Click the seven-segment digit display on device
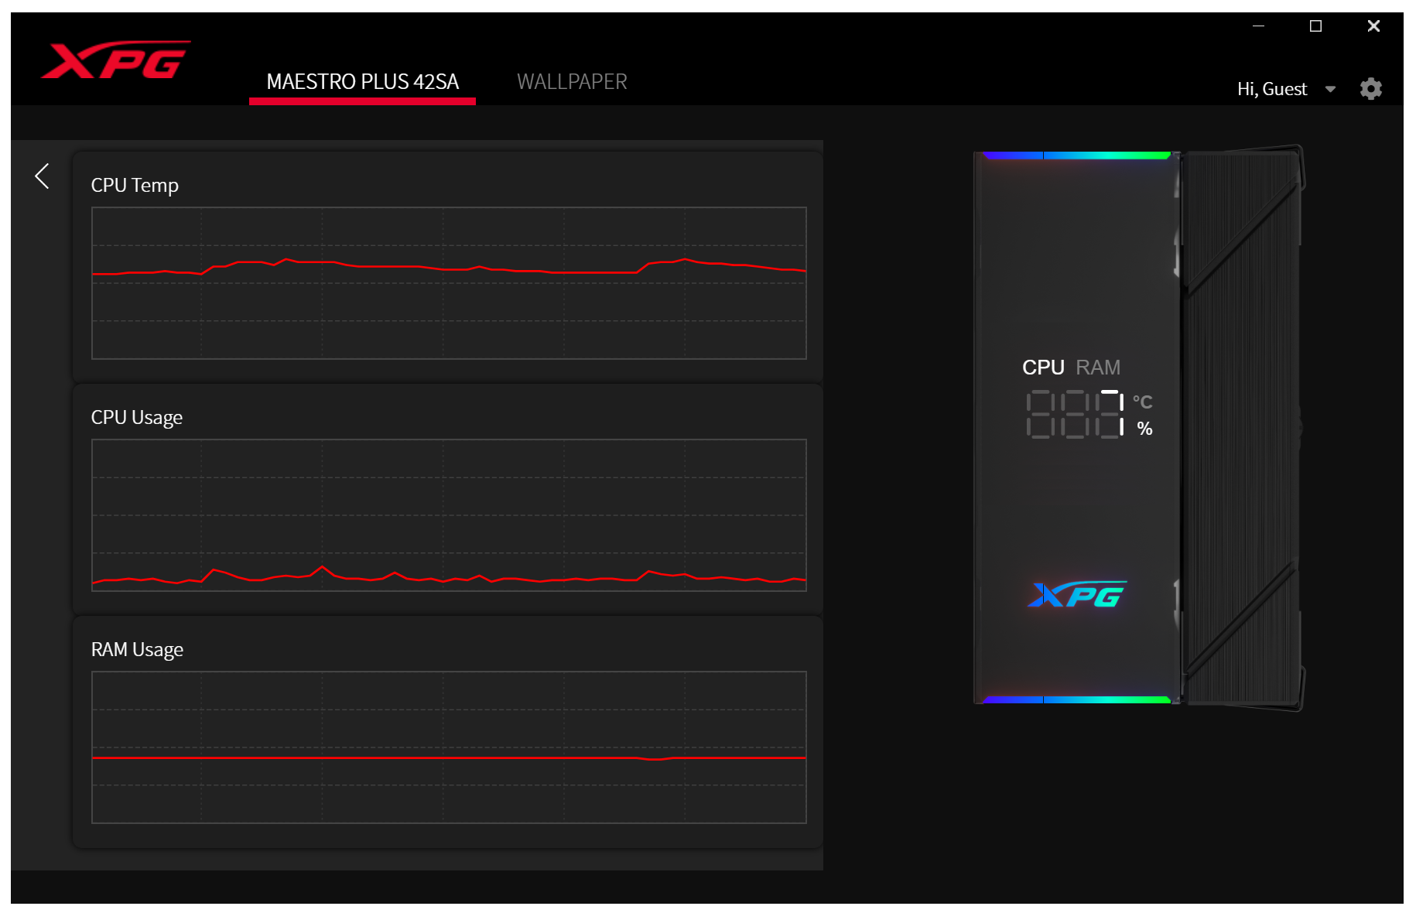 (1074, 415)
